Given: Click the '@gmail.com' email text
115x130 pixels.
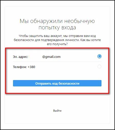Looking at the screenshot, I should coord(51,57).
